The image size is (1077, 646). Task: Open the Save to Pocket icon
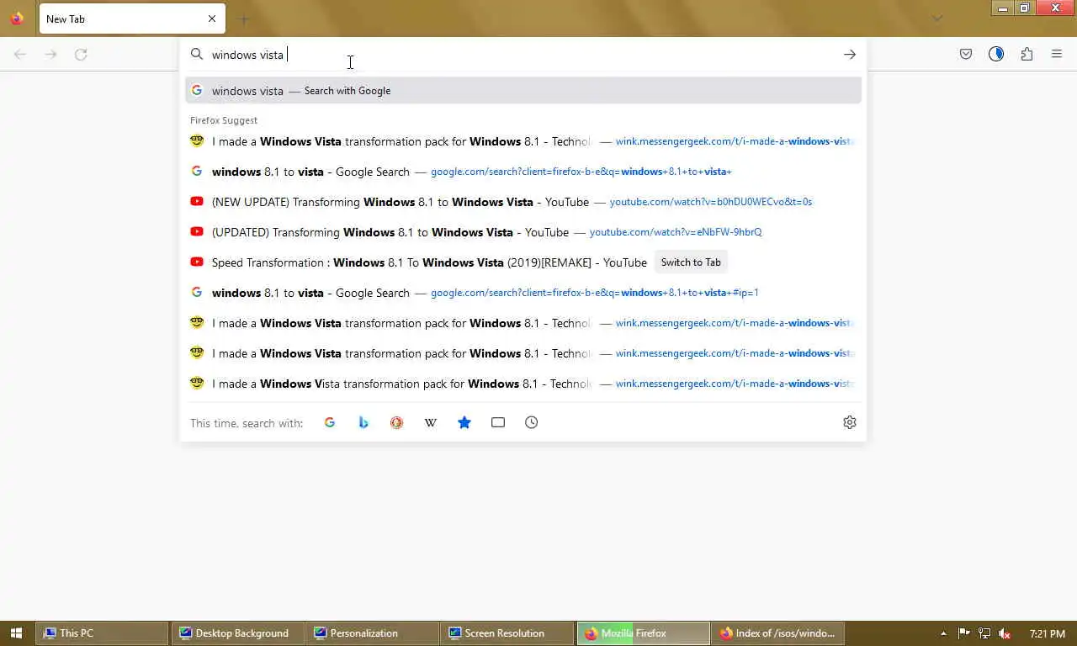[x=966, y=54]
